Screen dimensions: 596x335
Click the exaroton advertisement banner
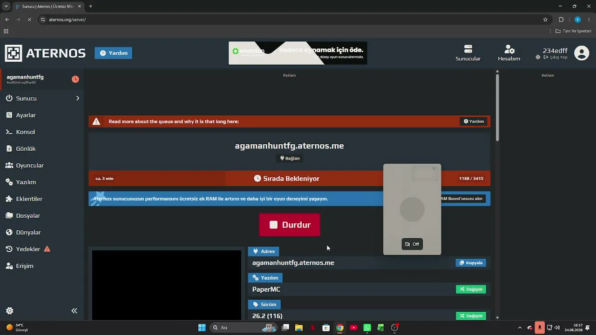(298, 53)
